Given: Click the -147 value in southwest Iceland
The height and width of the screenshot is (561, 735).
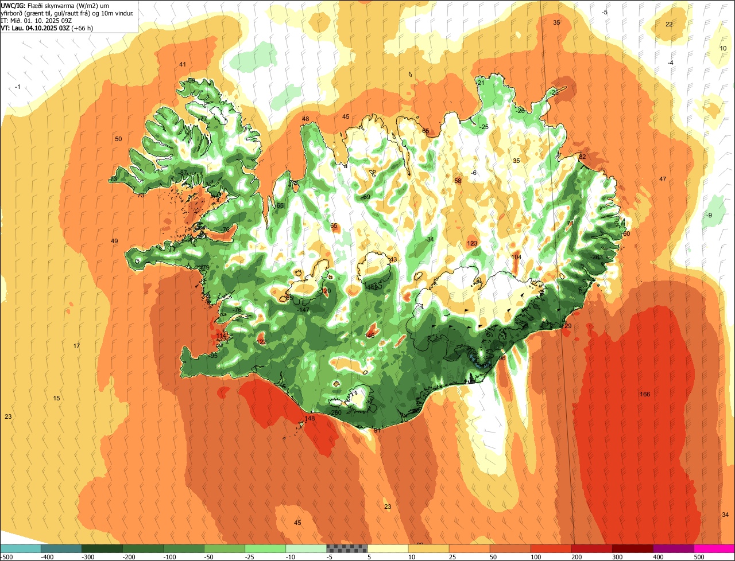Looking at the screenshot, I should pyautogui.click(x=304, y=310).
